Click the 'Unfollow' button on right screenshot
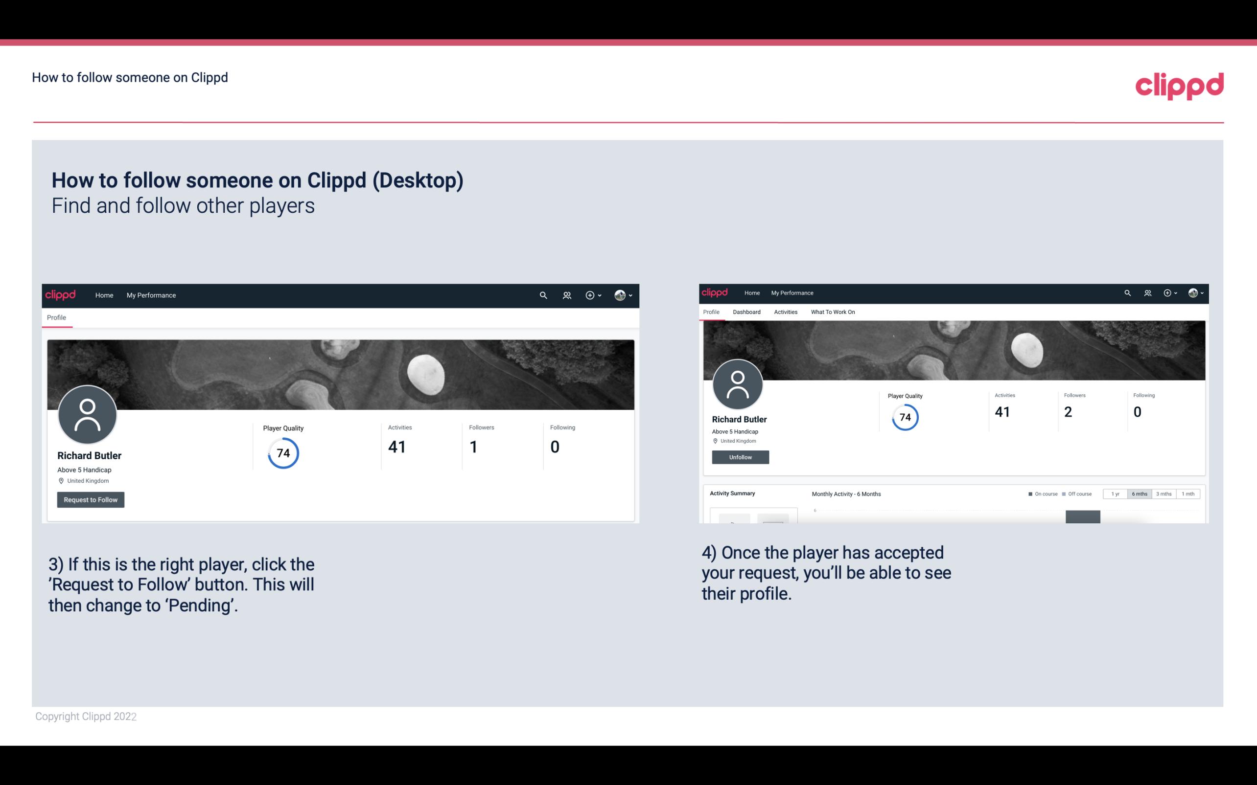Image resolution: width=1257 pixels, height=785 pixels. (739, 457)
